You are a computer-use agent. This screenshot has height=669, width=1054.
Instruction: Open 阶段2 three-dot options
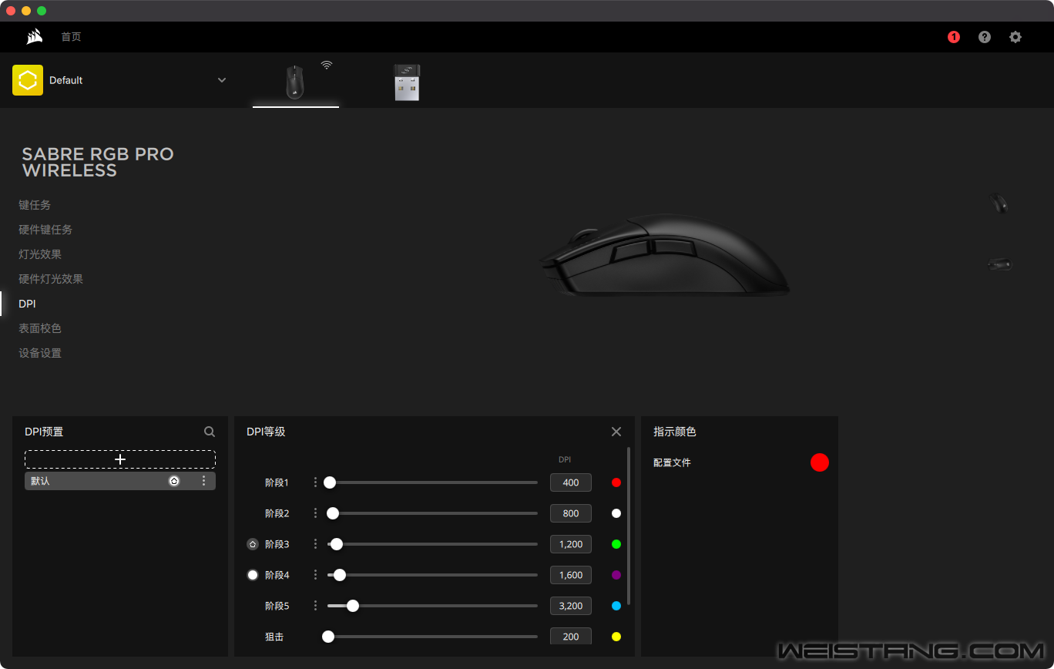[315, 513]
